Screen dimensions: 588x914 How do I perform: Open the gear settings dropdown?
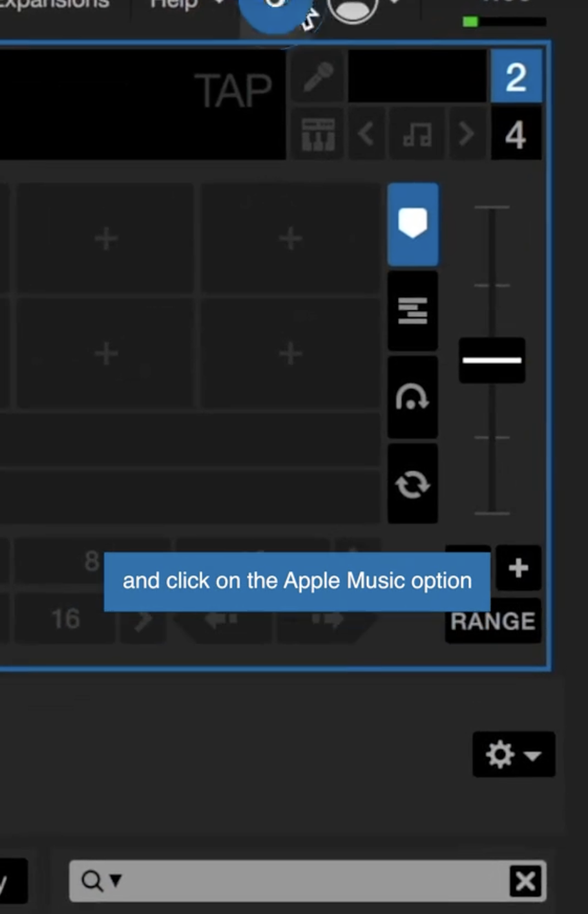(514, 754)
